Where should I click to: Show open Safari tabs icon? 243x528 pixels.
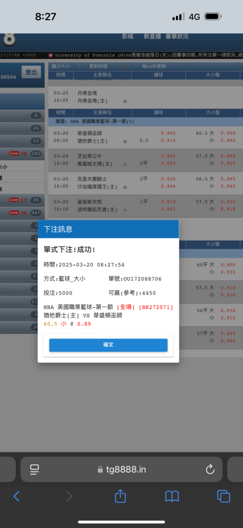(223, 496)
